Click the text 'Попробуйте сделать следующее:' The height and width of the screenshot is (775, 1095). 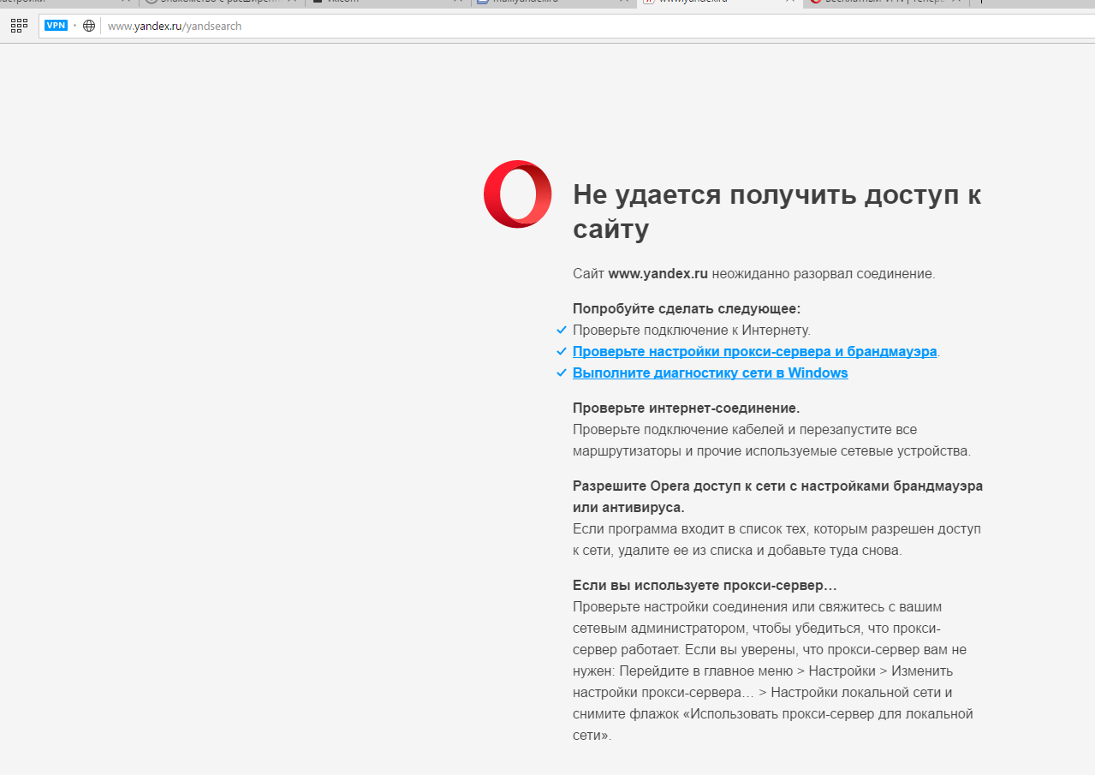pos(687,308)
